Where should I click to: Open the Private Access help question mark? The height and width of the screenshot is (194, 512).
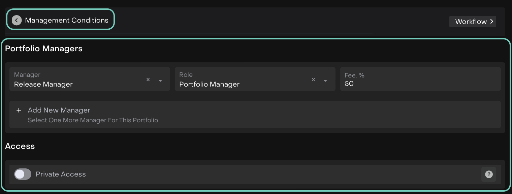(x=488, y=174)
